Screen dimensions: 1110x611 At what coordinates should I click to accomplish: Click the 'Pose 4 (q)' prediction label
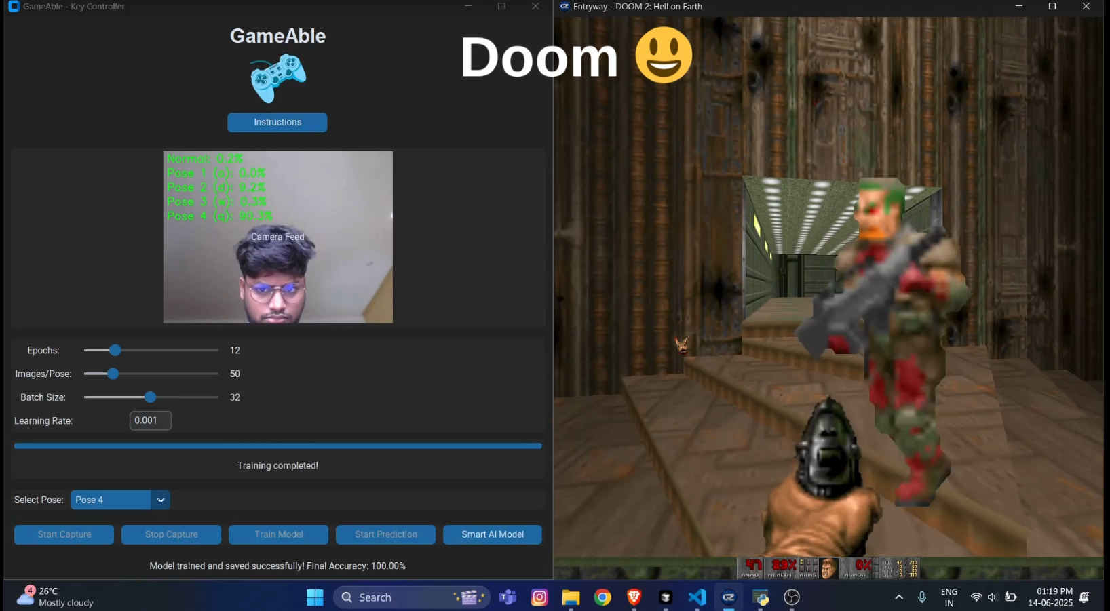click(220, 216)
